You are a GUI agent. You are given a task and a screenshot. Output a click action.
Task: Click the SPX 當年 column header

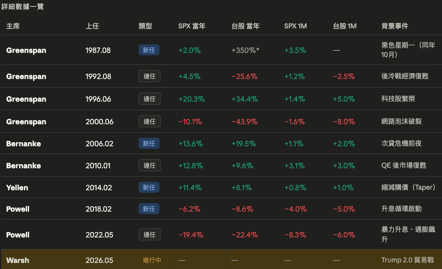click(x=192, y=26)
